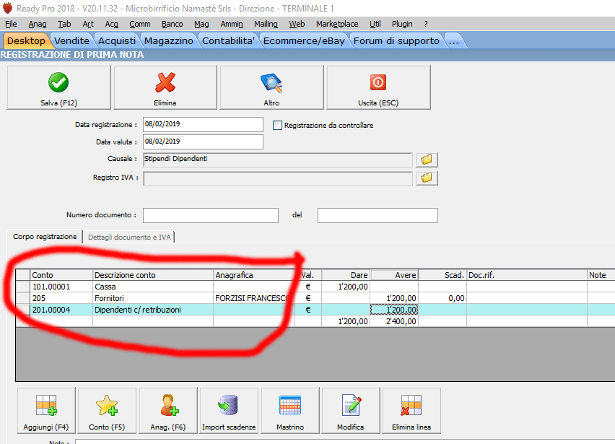Open the Banco menu

[x=173, y=24]
